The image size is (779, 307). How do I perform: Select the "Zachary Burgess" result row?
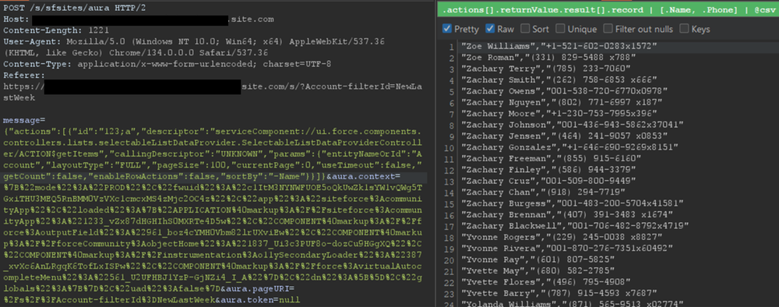tap(573, 203)
